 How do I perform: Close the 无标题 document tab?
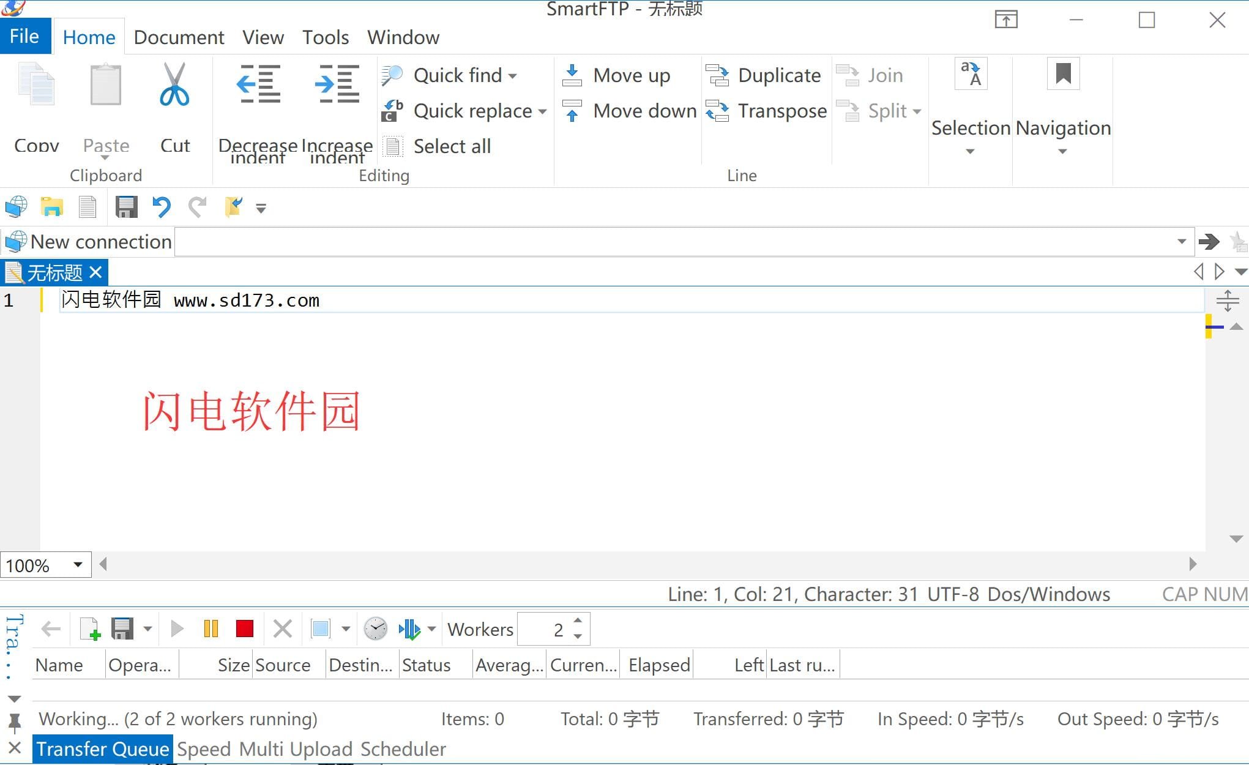[95, 272]
